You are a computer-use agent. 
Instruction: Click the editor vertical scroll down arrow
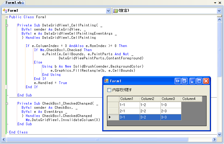(x=220, y=134)
